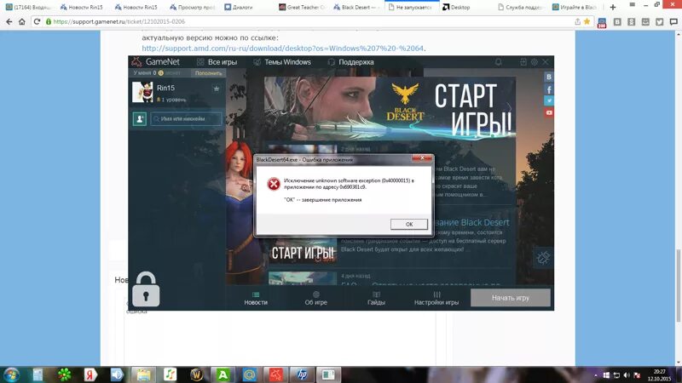Open Темы Windows in GameNet menu
Screen dimensions: 682x383
tap(282, 62)
